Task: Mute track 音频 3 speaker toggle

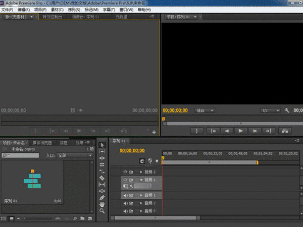Action: (x=125, y=211)
